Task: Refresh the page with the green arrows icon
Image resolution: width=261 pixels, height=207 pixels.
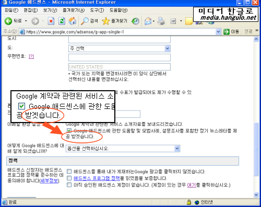Action: point(62,21)
